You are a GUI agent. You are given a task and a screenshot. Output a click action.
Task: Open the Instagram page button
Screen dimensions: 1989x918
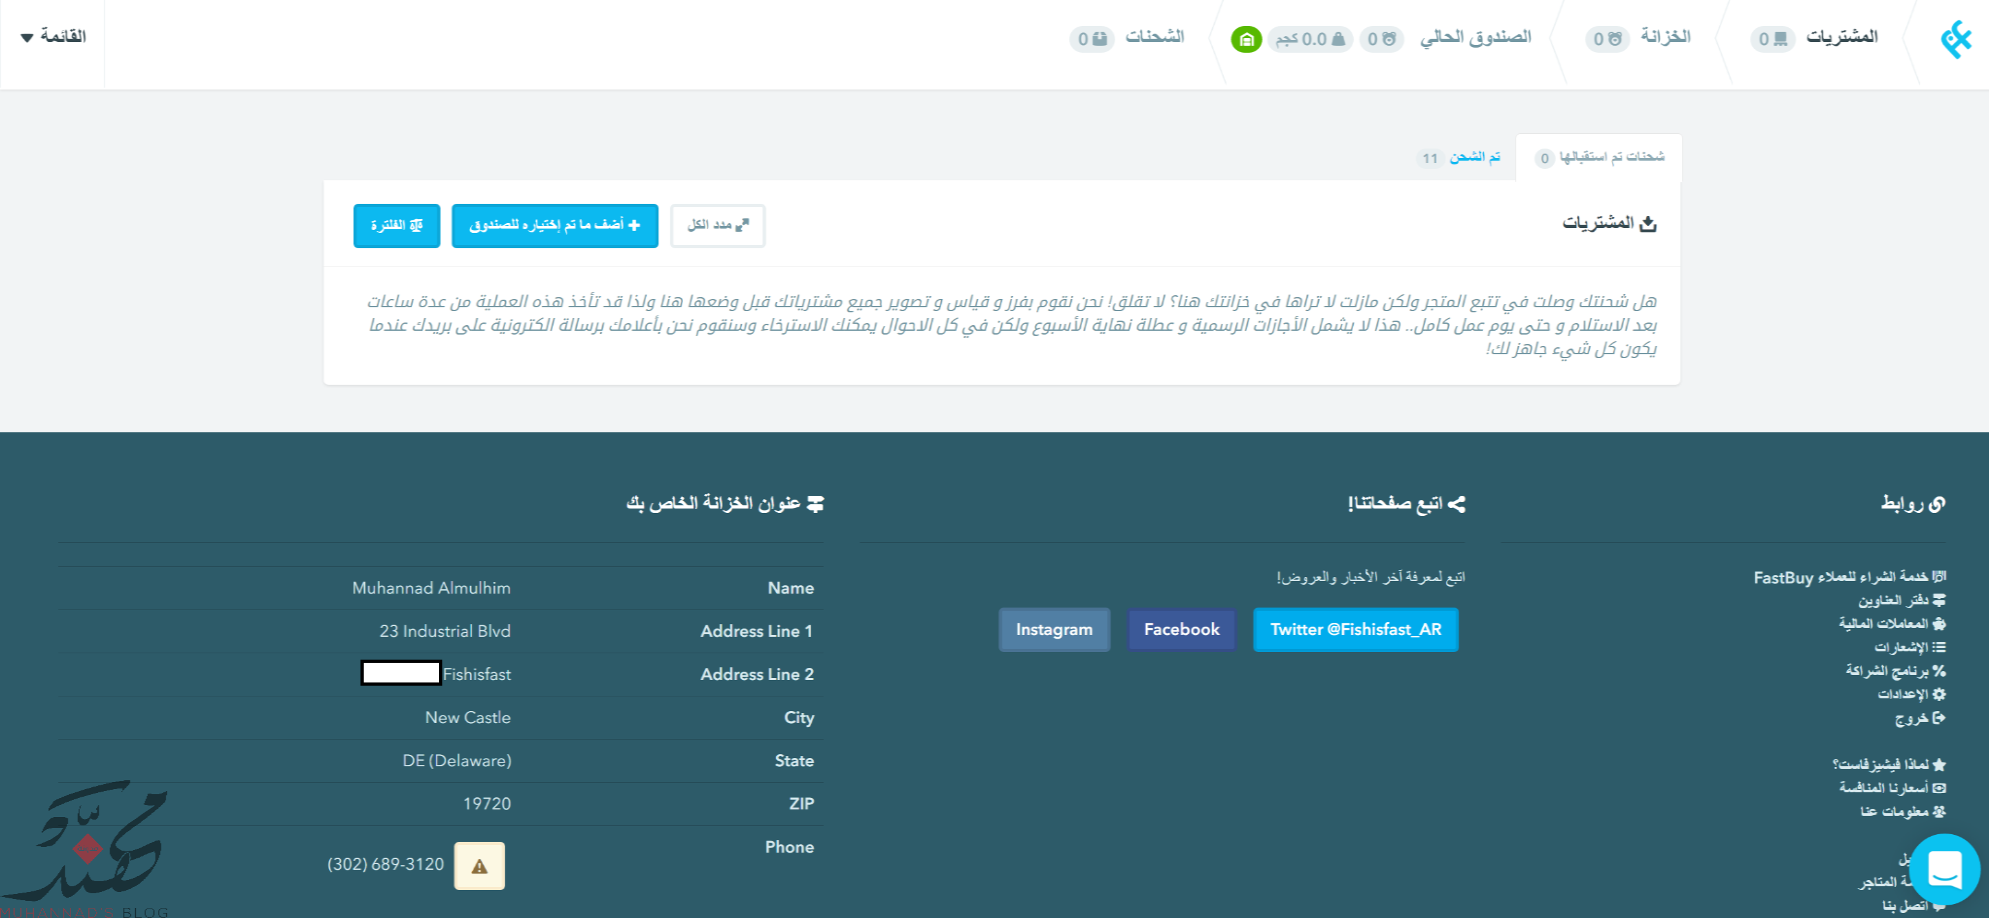(x=1054, y=629)
